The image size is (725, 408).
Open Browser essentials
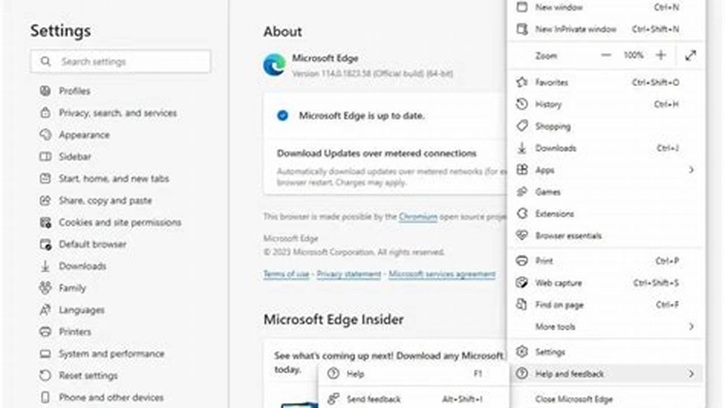click(x=567, y=236)
